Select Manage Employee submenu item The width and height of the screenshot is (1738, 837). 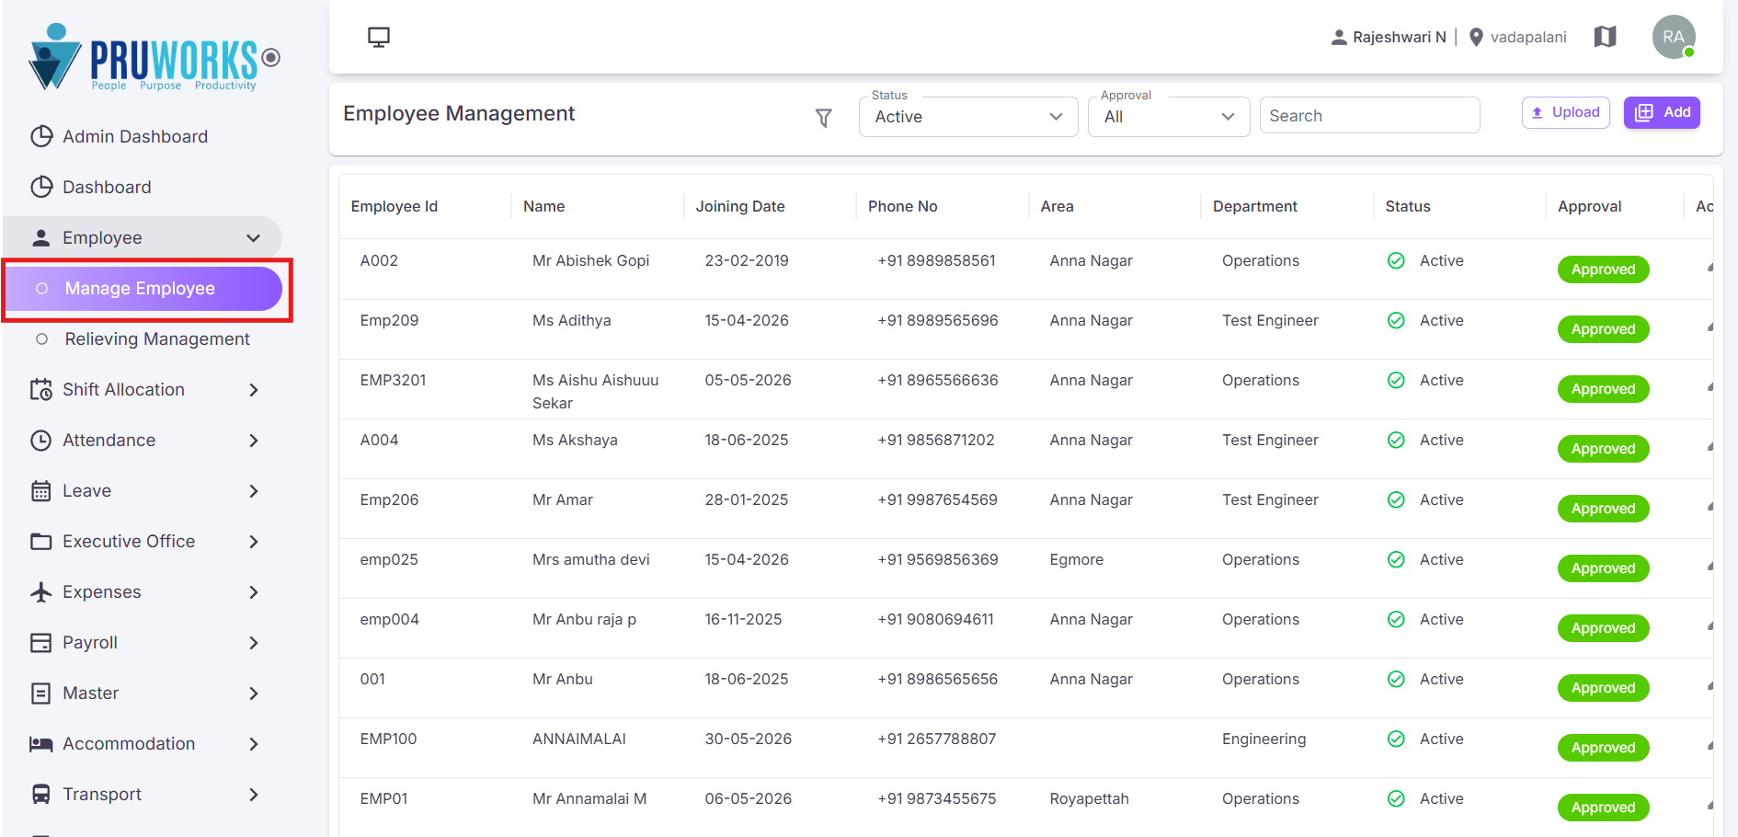(x=144, y=289)
